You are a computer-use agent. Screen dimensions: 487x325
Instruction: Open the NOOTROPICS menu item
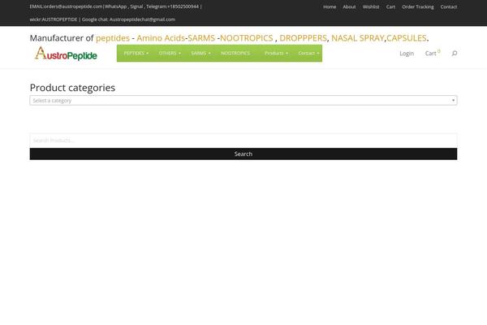[x=235, y=53]
